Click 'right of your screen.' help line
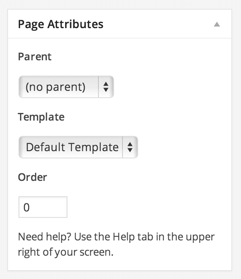Viewport: 241px width, 279px height. pos(66,253)
